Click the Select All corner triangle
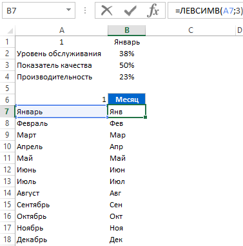Viewport: 243px width, 246px height. pos(10,31)
